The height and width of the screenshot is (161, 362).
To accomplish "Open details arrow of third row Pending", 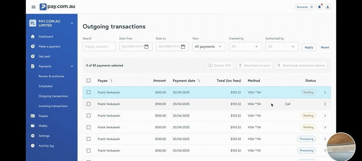I will coord(325,116).
